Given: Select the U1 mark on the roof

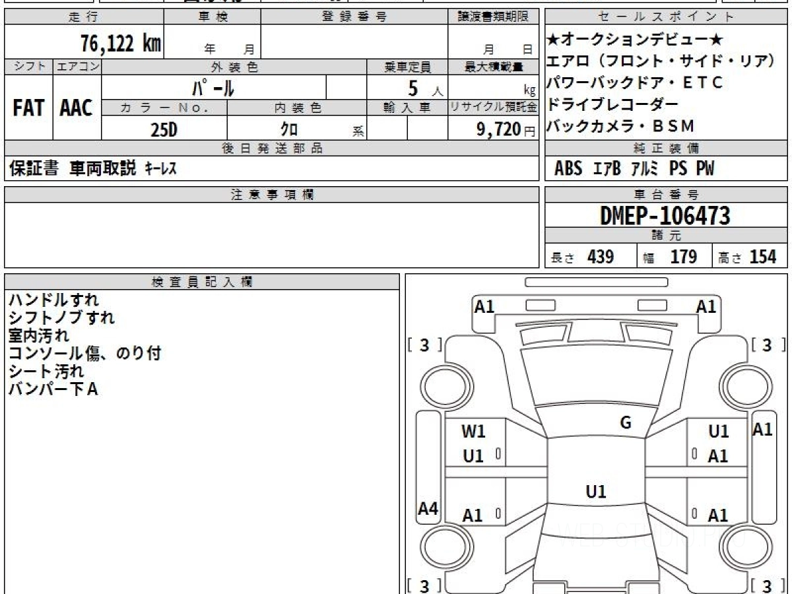Looking at the screenshot, I should tap(596, 492).
